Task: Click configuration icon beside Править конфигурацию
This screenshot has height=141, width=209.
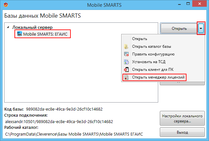Action: (x=126, y=54)
